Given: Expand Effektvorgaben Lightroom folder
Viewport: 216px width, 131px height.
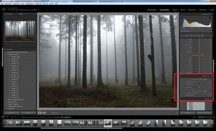Looking at the screenshot, I should coord(7,100).
